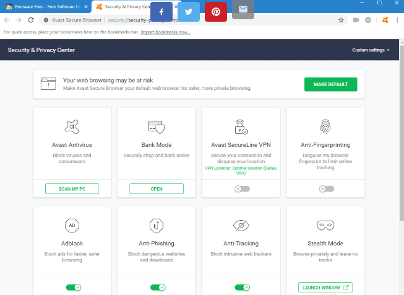Click Freeware Files tab favicon
The width and height of the screenshot is (404, 295).
click(x=9, y=7)
